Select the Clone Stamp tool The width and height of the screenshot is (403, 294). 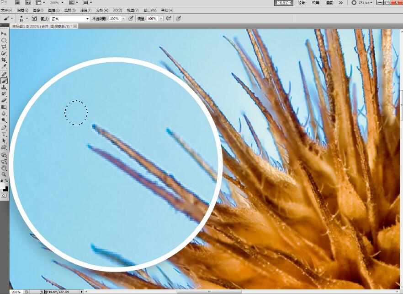click(4, 87)
